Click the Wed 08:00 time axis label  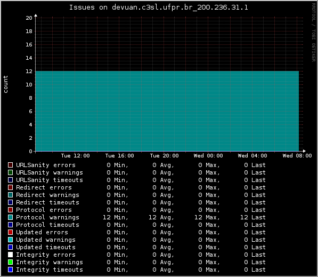tap(297, 156)
